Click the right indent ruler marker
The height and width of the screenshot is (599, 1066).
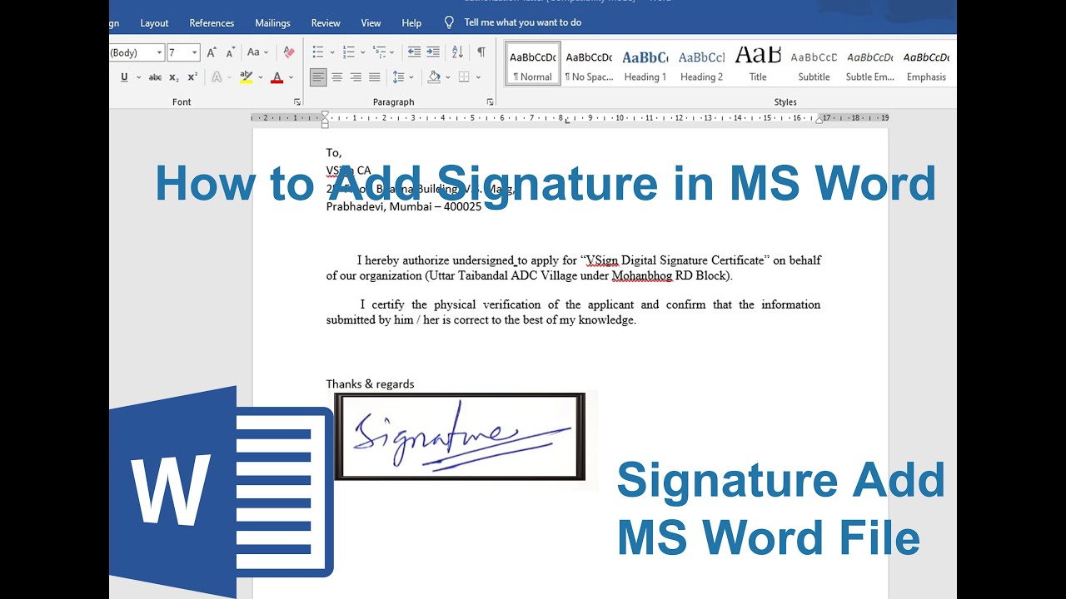819,119
